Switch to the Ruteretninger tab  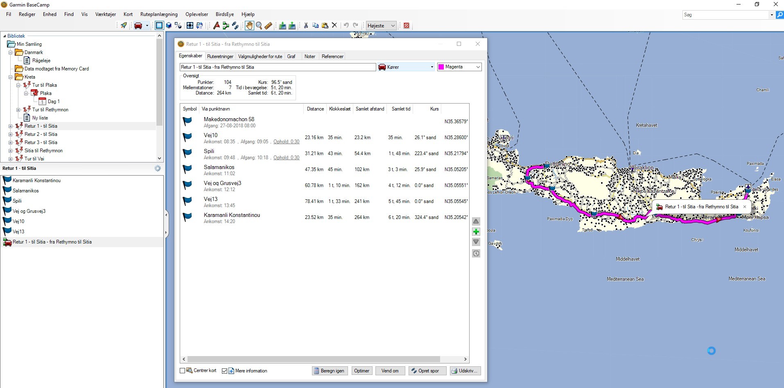(x=220, y=56)
